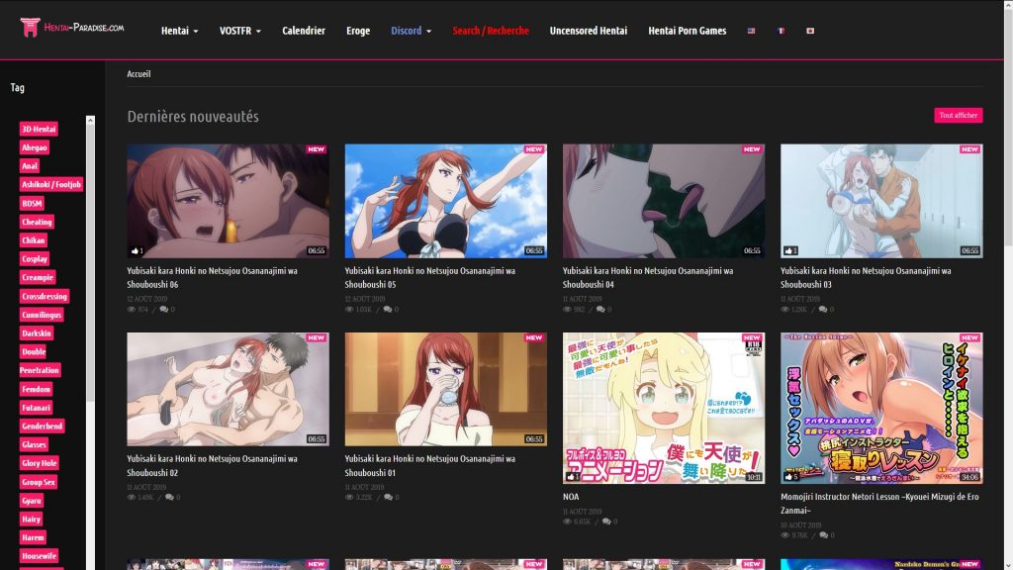The width and height of the screenshot is (1013, 570).
Task: Select the 3D-Hentai tag
Action: pyautogui.click(x=39, y=129)
